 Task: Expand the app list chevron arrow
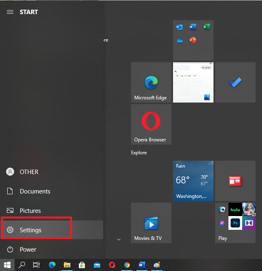[119, 239]
